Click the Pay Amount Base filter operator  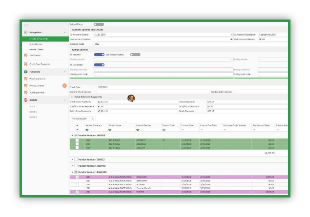(x=254, y=130)
